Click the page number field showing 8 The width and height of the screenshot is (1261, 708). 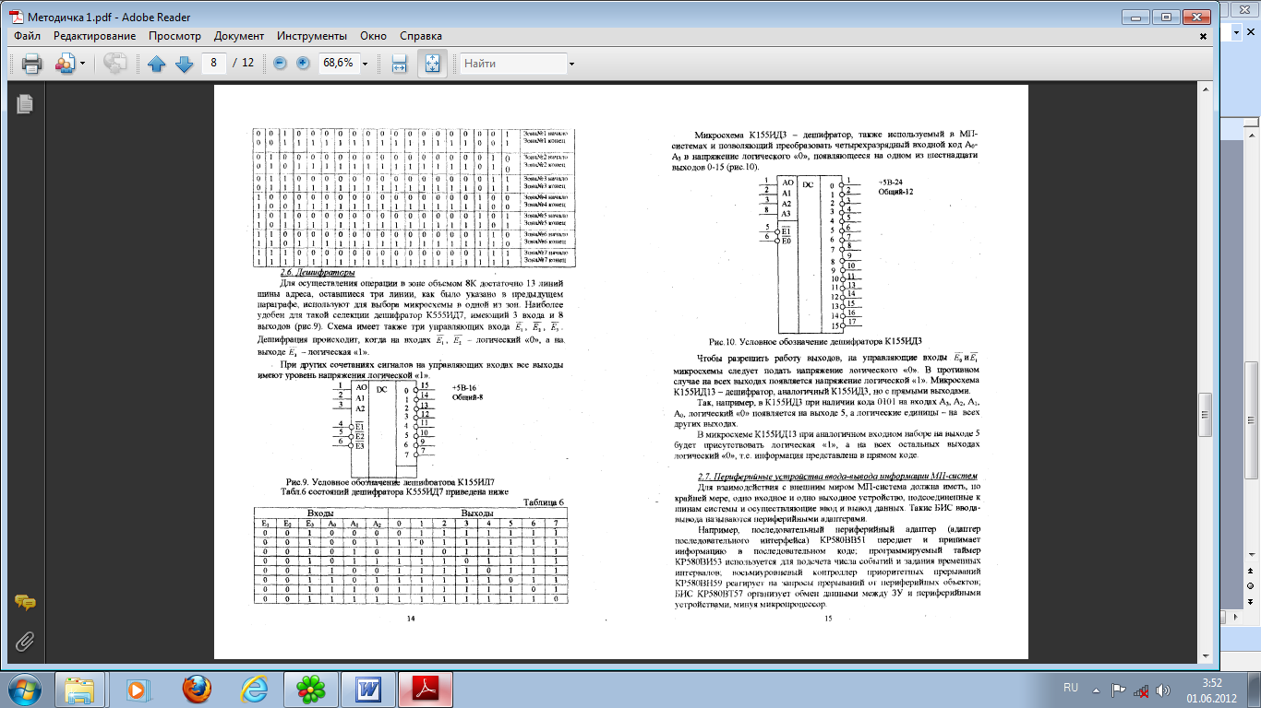213,64
